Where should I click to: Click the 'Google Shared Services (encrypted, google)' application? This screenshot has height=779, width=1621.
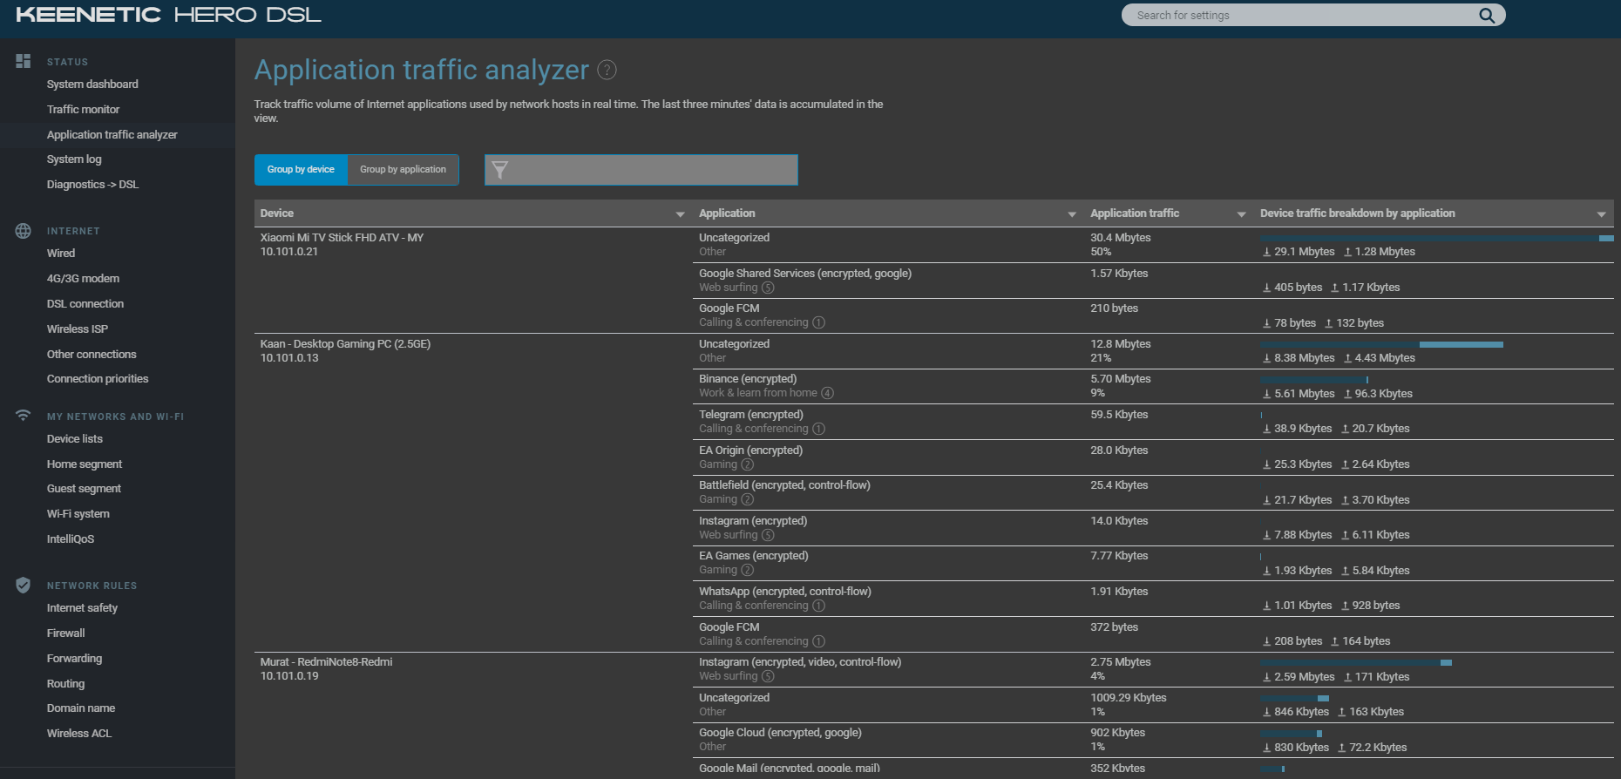805,274
